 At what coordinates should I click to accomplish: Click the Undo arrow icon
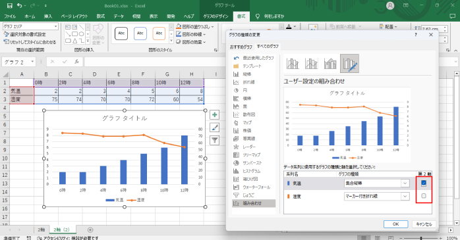pyautogui.click(x=19, y=5)
